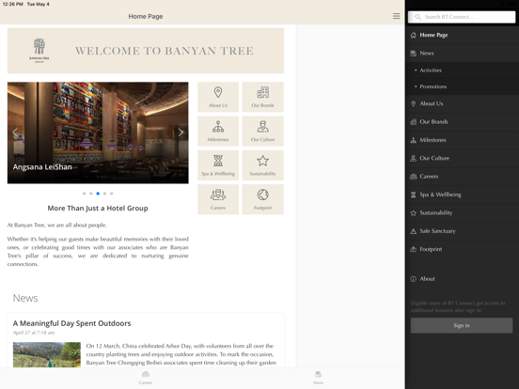Select fourth carousel pagination dot
The width and height of the screenshot is (519, 389).
pyautogui.click(x=104, y=194)
